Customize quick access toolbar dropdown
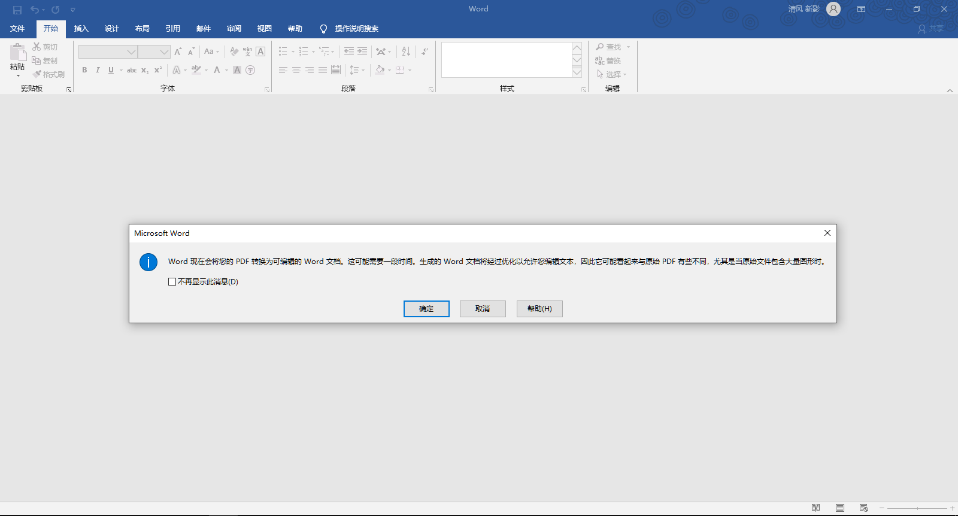Viewport: 958px width, 516px height. click(x=73, y=10)
